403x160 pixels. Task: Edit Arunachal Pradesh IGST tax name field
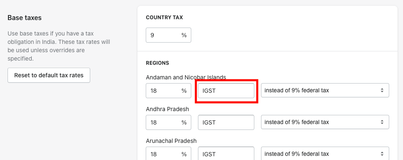[226, 154]
